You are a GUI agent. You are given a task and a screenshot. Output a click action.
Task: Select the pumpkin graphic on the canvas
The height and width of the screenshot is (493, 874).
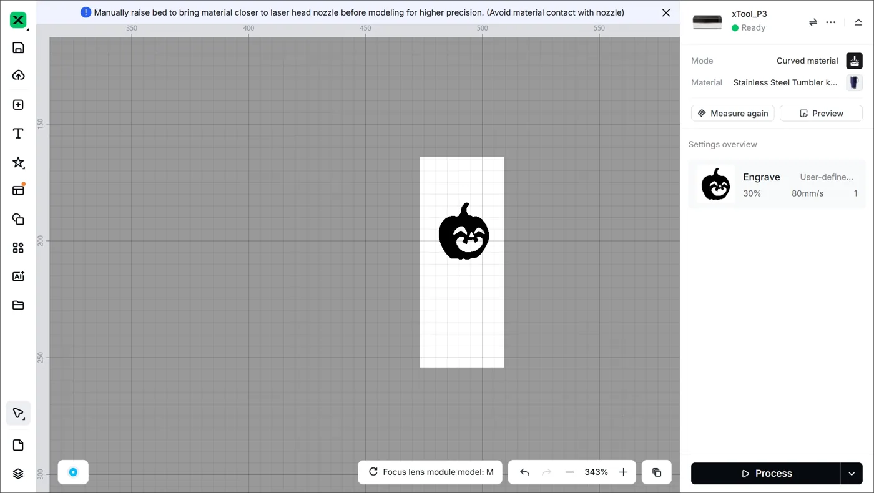coord(464,232)
